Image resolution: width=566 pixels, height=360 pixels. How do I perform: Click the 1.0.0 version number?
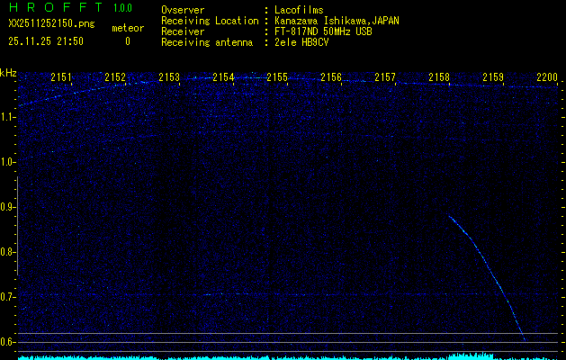click(122, 8)
